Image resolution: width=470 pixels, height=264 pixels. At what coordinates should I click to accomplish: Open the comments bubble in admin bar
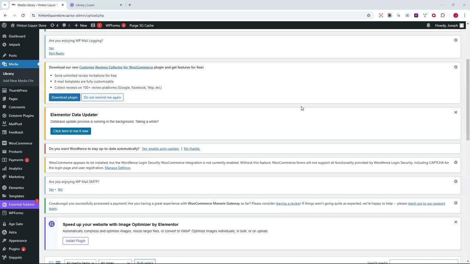tap(66, 25)
